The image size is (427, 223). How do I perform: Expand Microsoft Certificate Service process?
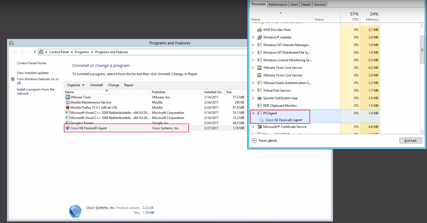[253, 127]
